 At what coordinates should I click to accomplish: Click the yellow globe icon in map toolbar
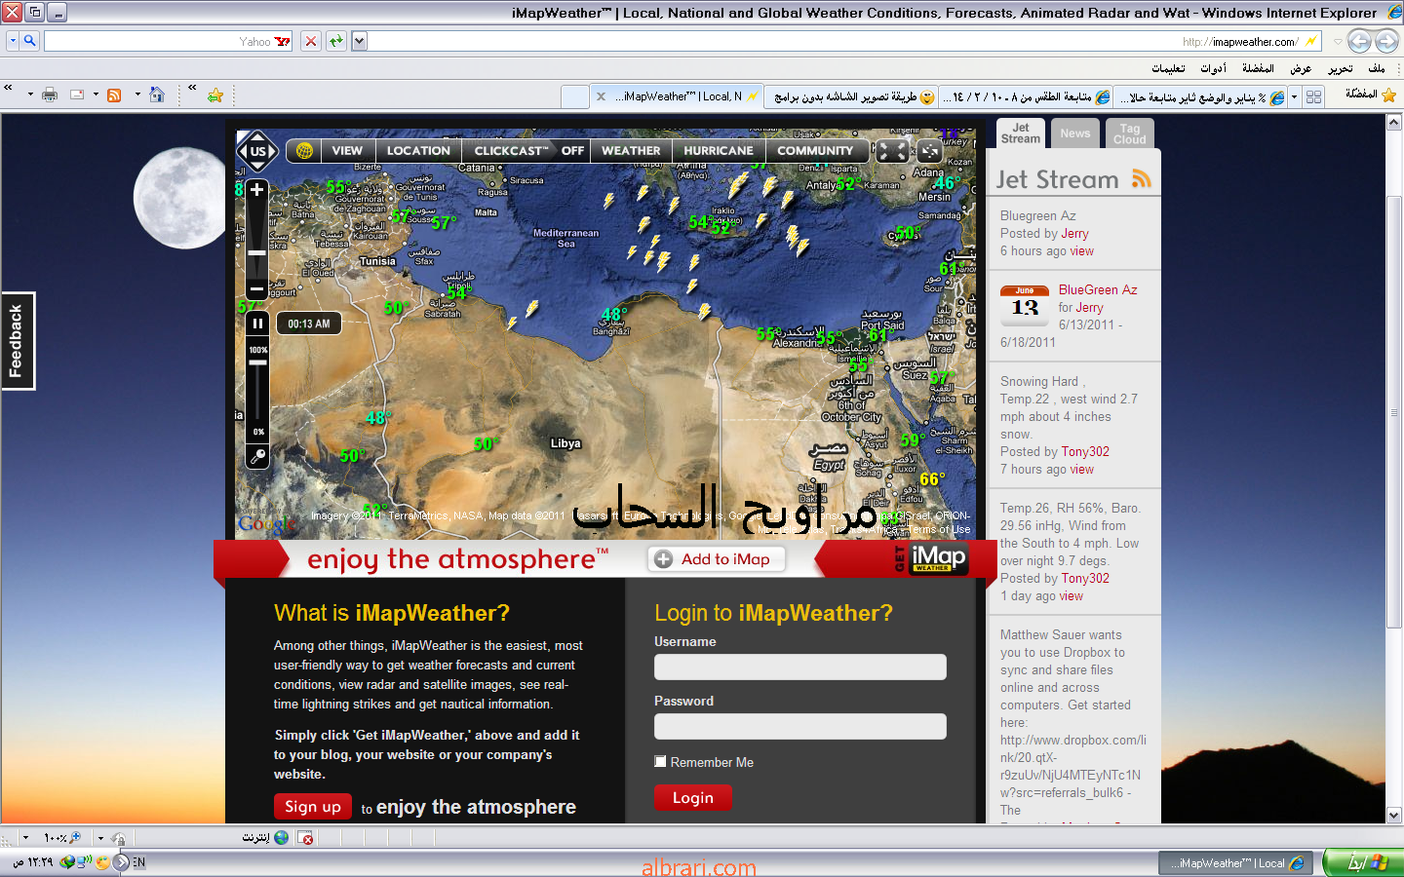tap(304, 151)
